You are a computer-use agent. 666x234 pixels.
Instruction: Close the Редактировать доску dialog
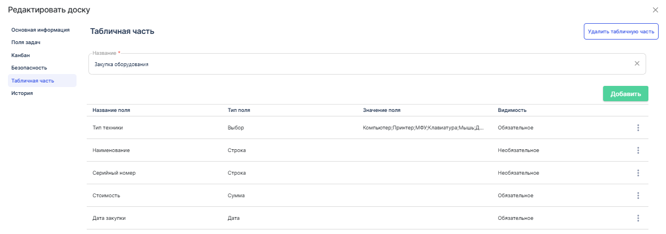pos(656,10)
